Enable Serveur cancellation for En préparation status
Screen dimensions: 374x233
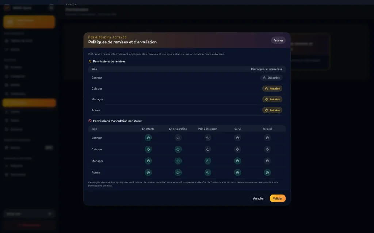pos(178,138)
